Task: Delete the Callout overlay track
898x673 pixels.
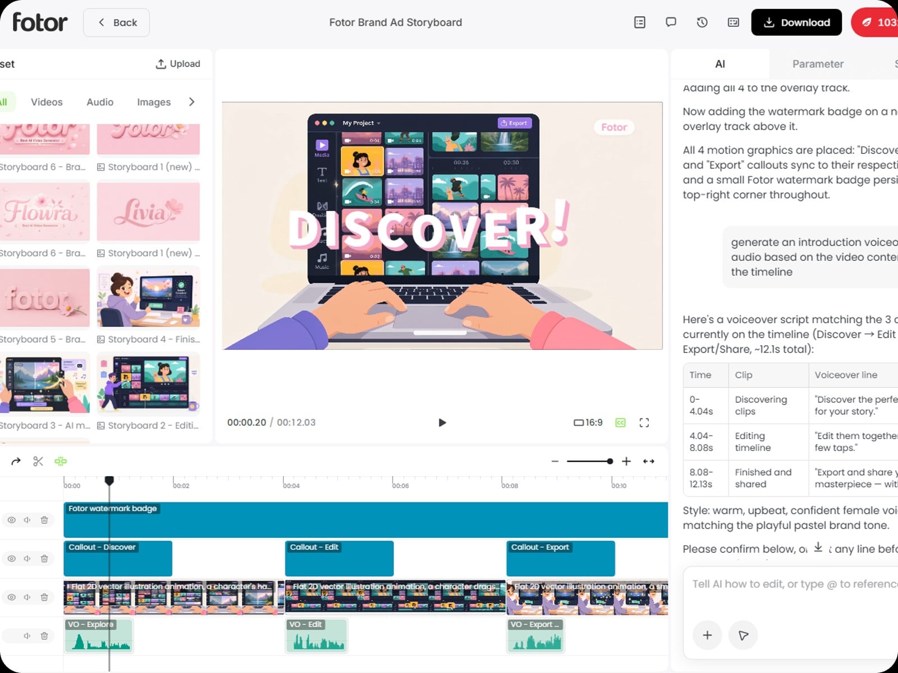Action: [44, 559]
